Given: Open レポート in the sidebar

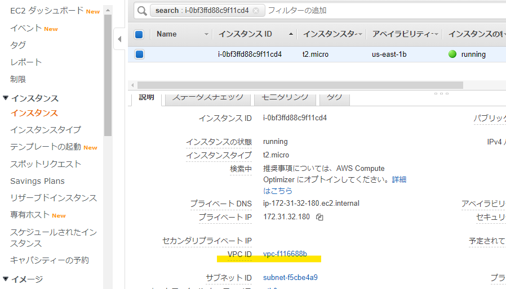Looking at the screenshot, I should [26, 62].
